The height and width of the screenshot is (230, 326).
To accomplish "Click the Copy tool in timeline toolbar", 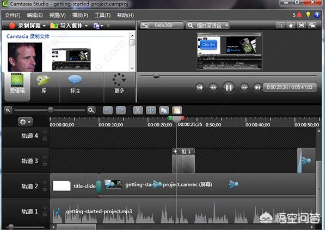I will click(164, 111).
